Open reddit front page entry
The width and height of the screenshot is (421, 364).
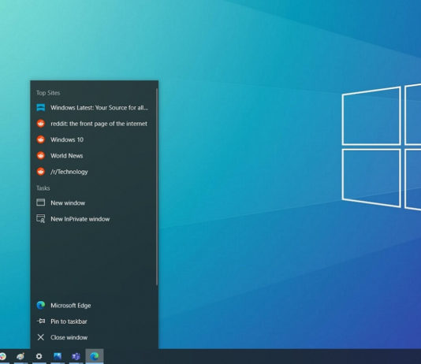[x=95, y=124]
